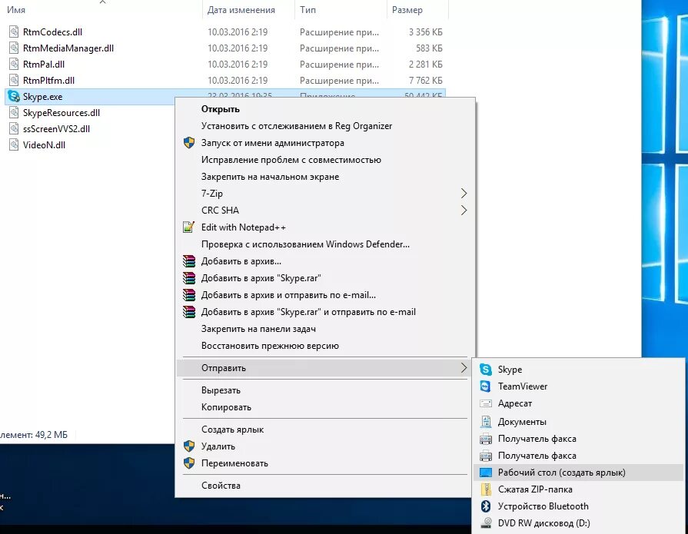
Task: Click the TeamViewer icon in submenu
Action: pos(486,386)
